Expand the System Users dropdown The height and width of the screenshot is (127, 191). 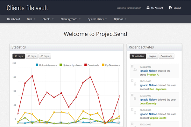pos(98,19)
